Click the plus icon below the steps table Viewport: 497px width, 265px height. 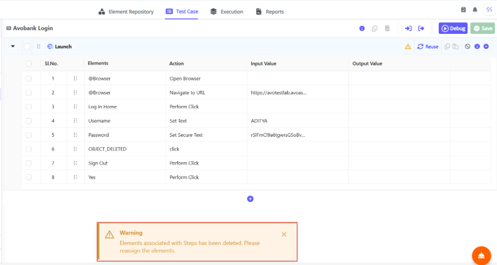tap(250, 198)
